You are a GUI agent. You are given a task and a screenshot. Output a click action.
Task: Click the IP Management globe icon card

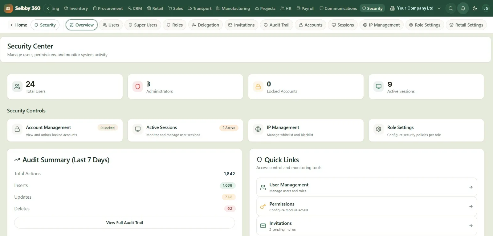click(258, 129)
